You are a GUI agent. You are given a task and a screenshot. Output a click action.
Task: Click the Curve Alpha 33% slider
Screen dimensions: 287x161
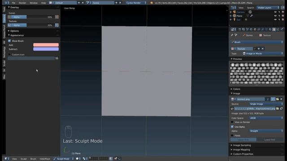(33, 17)
